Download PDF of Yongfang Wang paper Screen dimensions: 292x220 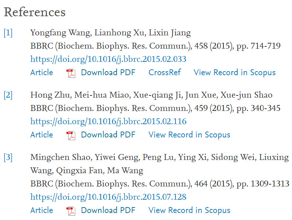pyautogui.click(x=108, y=73)
